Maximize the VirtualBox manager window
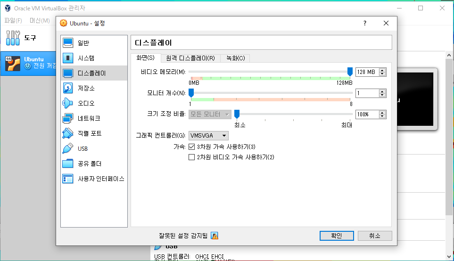454x261 pixels. coord(421,8)
